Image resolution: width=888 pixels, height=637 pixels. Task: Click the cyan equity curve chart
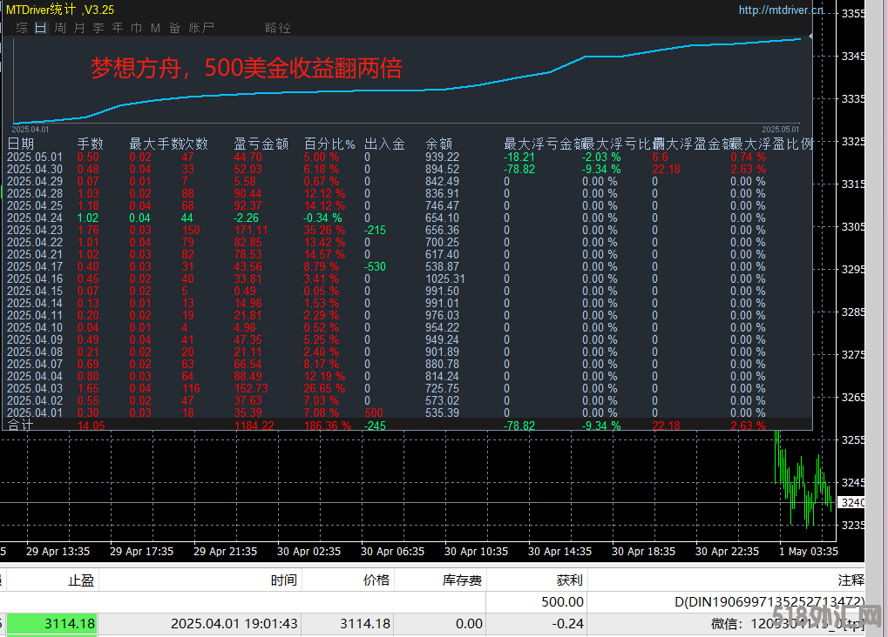point(407,81)
